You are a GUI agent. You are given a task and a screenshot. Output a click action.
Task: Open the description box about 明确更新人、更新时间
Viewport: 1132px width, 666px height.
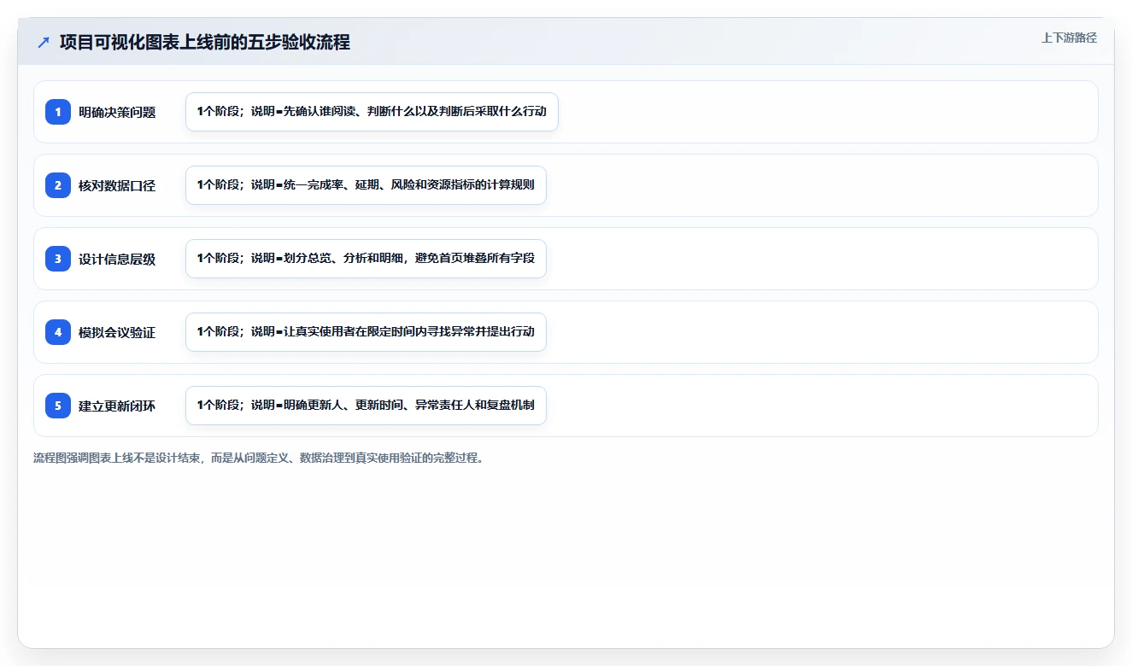pos(366,406)
